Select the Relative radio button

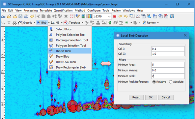pos(154,82)
